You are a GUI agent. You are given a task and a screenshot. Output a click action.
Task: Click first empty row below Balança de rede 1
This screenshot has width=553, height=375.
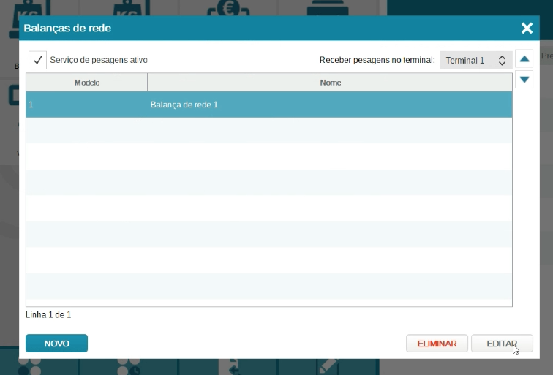(268, 131)
